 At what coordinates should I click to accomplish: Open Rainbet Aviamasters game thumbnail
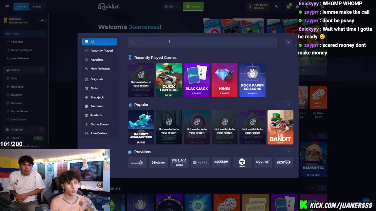coord(141,127)
